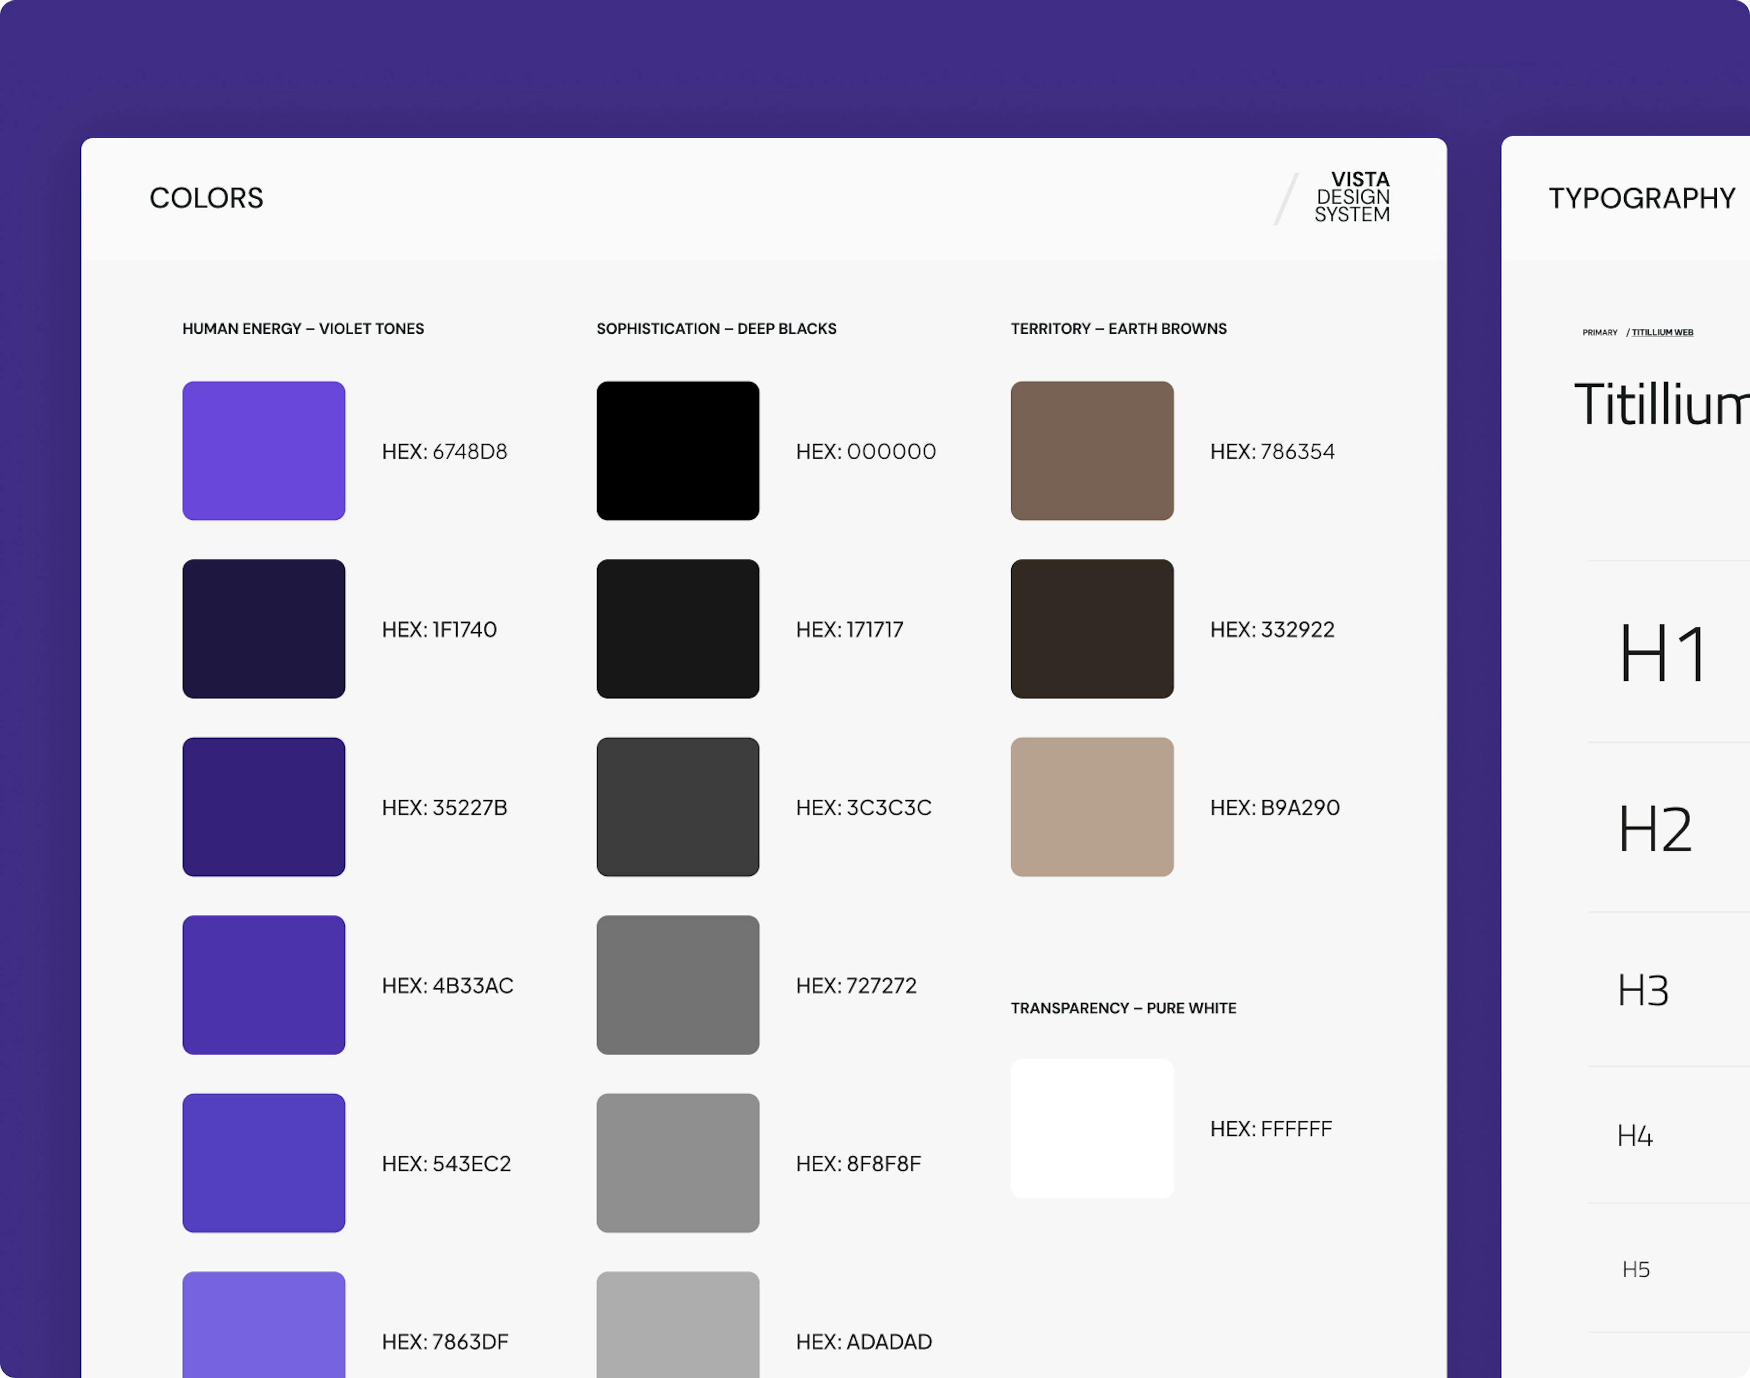The width and height of the screenshot is (1750, 1378).
Task: Select the Human Energy Violet Tones heading
Action: (303, 328)
